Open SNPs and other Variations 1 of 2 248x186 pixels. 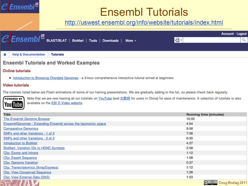click(29, 134)
